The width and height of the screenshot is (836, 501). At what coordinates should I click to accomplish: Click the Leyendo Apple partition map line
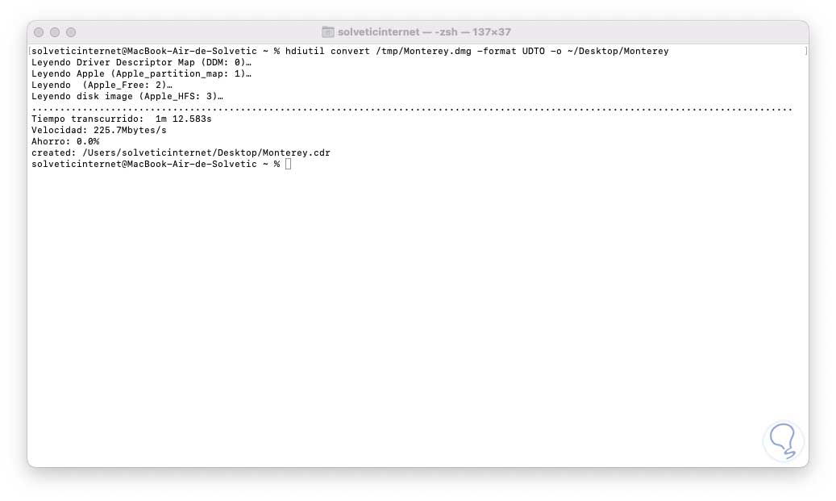[x=141, y=73]
